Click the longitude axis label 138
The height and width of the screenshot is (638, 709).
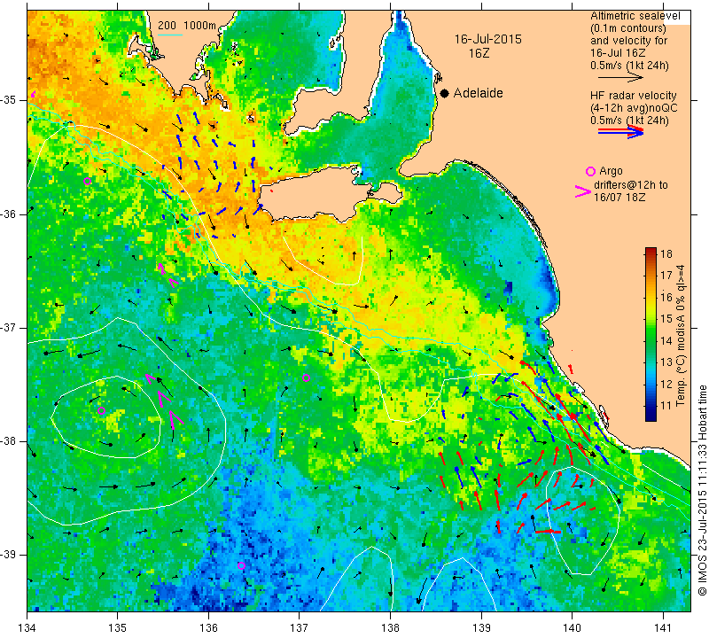[390, 628]
